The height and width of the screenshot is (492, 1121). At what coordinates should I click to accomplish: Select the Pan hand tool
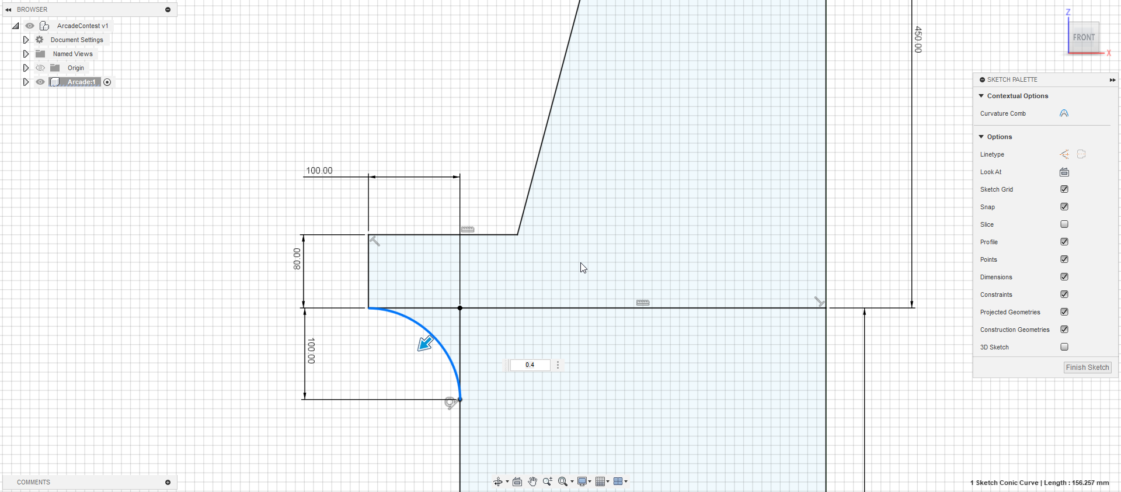point(532,481)
